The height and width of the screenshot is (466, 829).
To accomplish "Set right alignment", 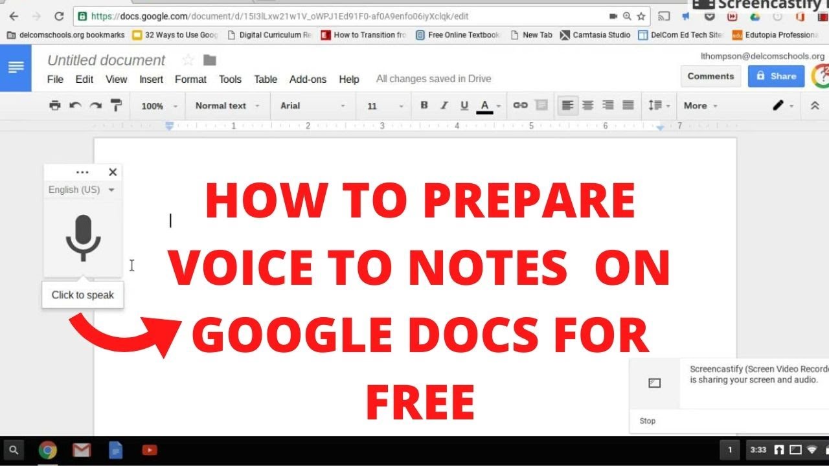I will coord(608,105).
